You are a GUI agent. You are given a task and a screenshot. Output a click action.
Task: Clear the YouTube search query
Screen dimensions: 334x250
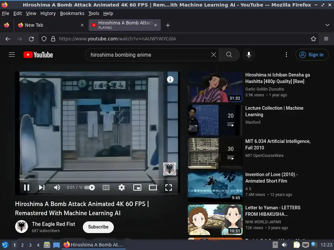(x=214, y=55)
